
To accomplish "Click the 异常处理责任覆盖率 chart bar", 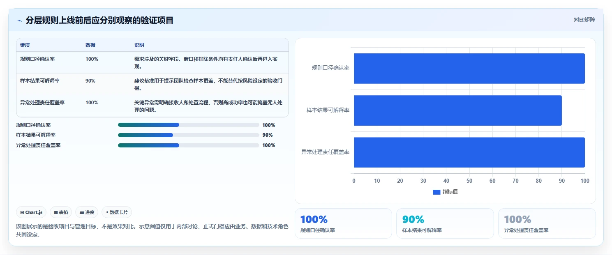I will click(469, 152).
